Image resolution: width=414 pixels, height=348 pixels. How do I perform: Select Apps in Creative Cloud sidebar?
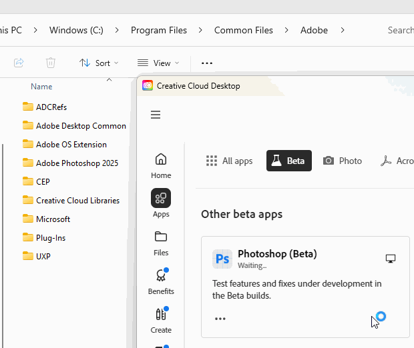(x=161, y=203)
